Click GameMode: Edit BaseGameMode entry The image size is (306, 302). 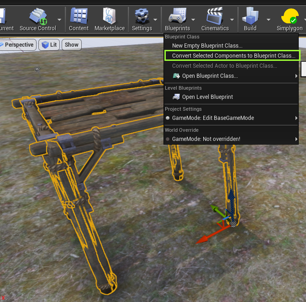click(x=213, y=118)
